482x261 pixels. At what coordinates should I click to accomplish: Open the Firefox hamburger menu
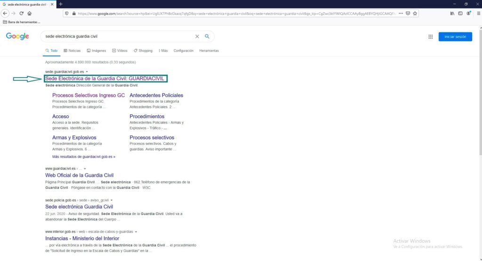point(479,14)
